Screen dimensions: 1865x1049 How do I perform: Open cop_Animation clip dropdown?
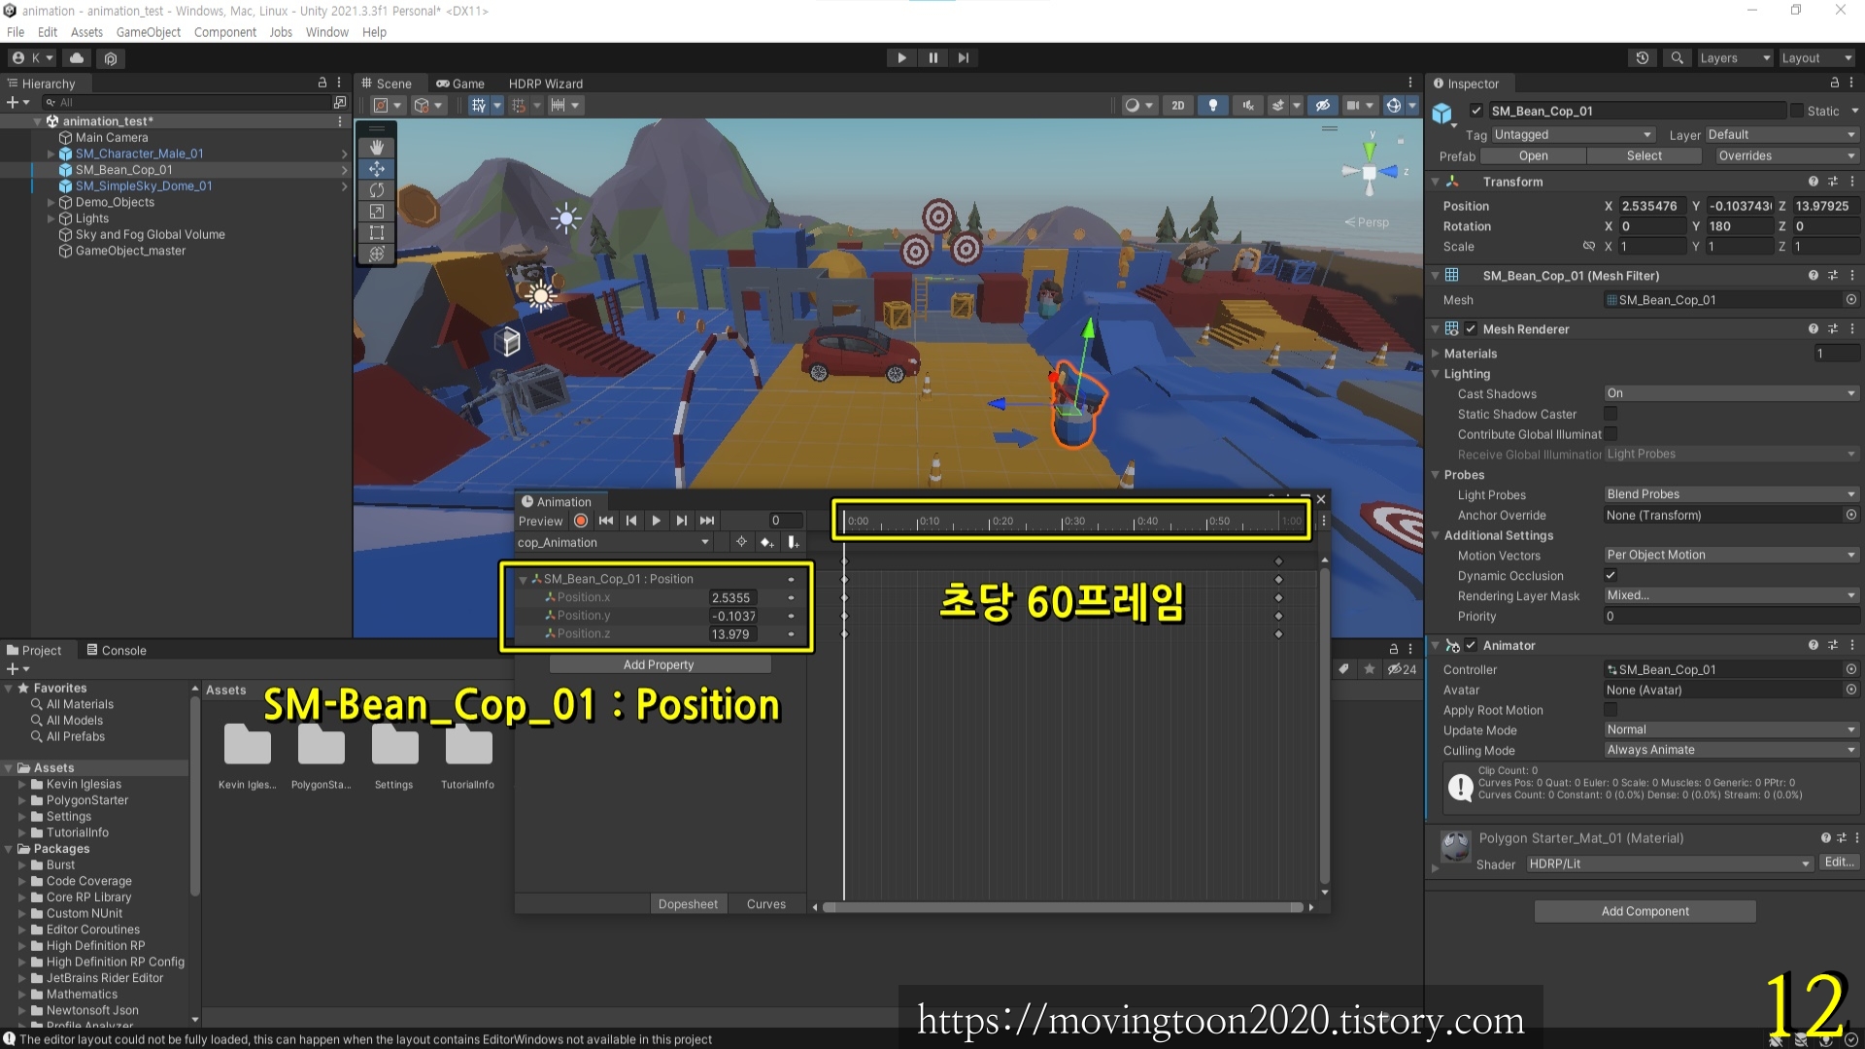[614, 543]
